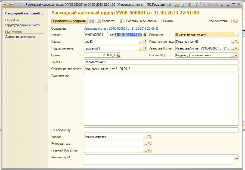Open the calendar icon in the title bar
The image size is (245, 170).
coord(196,5)
